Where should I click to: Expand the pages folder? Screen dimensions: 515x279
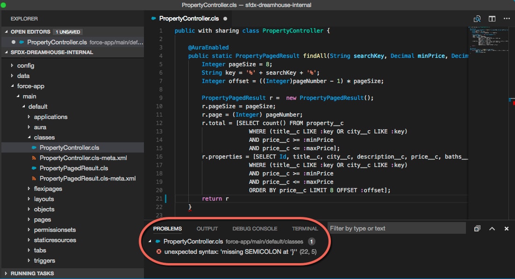[29, 219]
